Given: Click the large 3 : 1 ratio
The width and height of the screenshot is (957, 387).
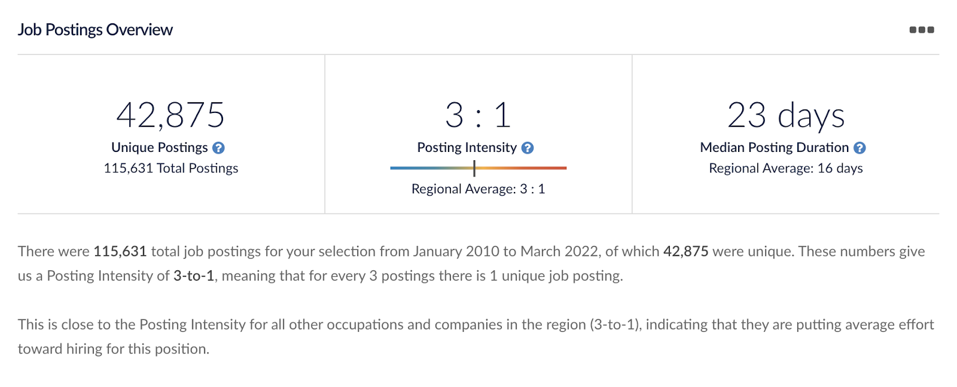Looking at the screenshot, I should (x=478, y=115).
